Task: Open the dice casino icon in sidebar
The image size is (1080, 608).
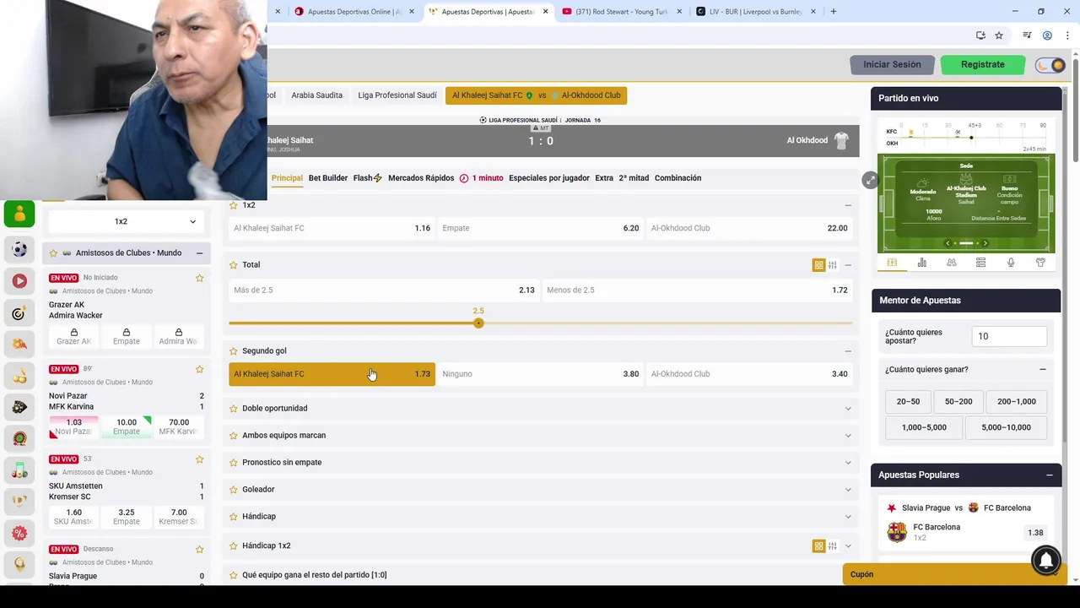Action: click(19, 407)
